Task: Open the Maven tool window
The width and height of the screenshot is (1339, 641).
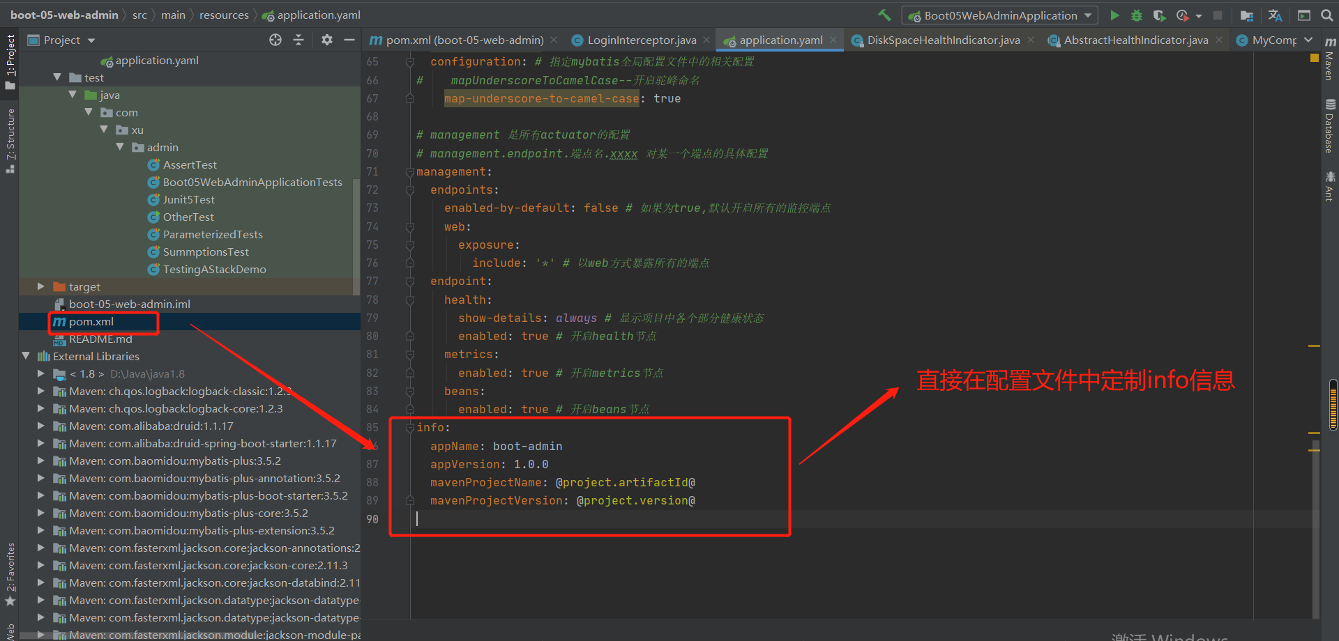Action: pos(1330,59)
